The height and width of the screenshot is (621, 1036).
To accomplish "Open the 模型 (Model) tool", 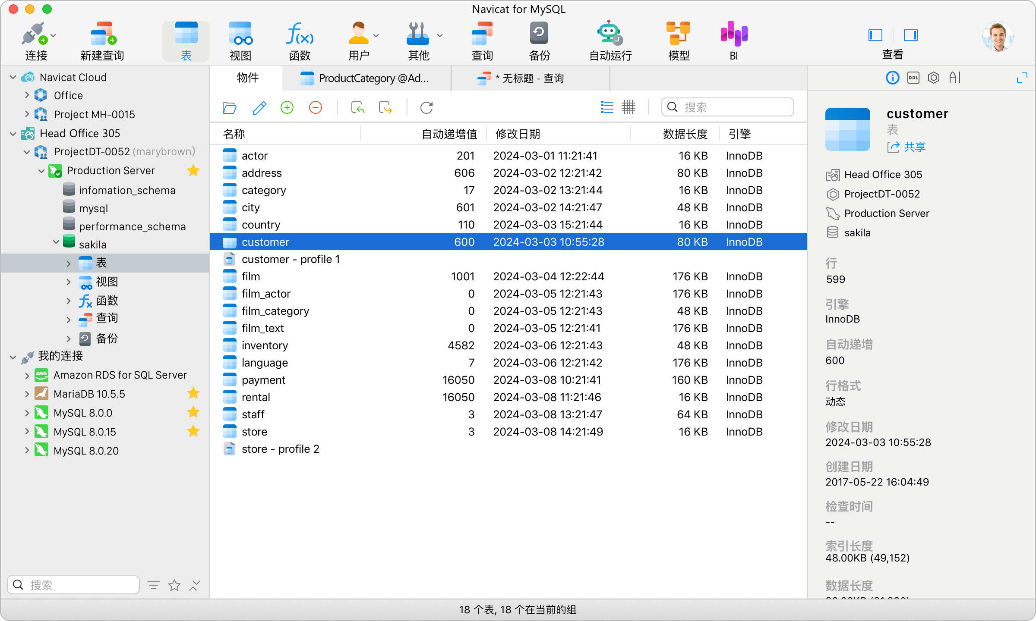I will point(678,40).
